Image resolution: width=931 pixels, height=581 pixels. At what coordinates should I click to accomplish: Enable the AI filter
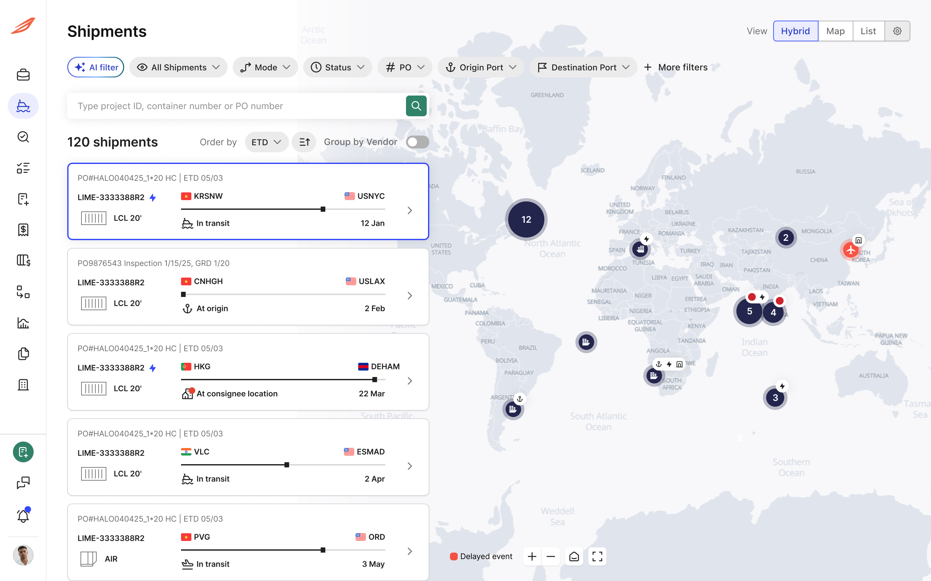pyautogui.click(x=95, y=67)
